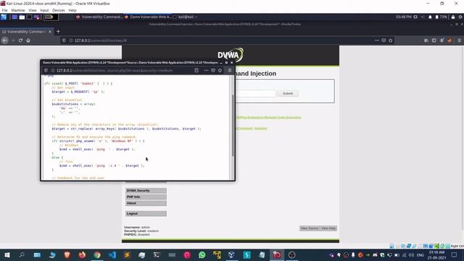The height and width of the screenshot is (261, 464).
Task: Reload the DVWA page
Action: tap(20, 41)
